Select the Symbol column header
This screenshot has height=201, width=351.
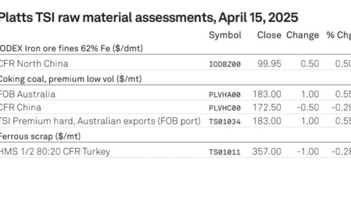tap(225, 36)
